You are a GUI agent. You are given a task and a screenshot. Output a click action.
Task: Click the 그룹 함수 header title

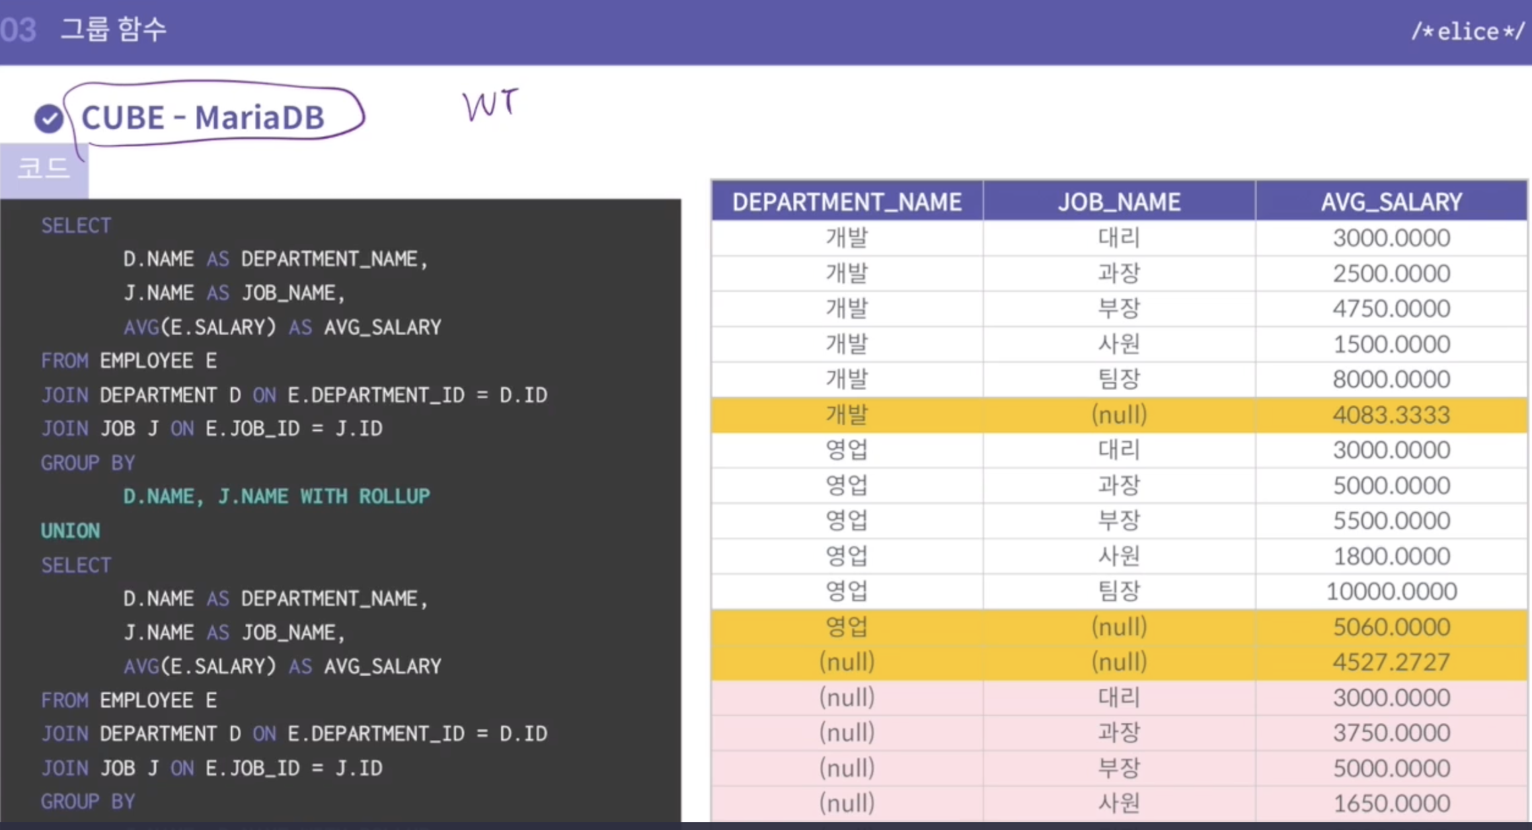click(x=114, y=30)
